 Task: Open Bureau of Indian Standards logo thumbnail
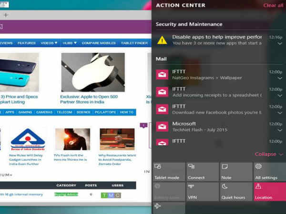28,139
